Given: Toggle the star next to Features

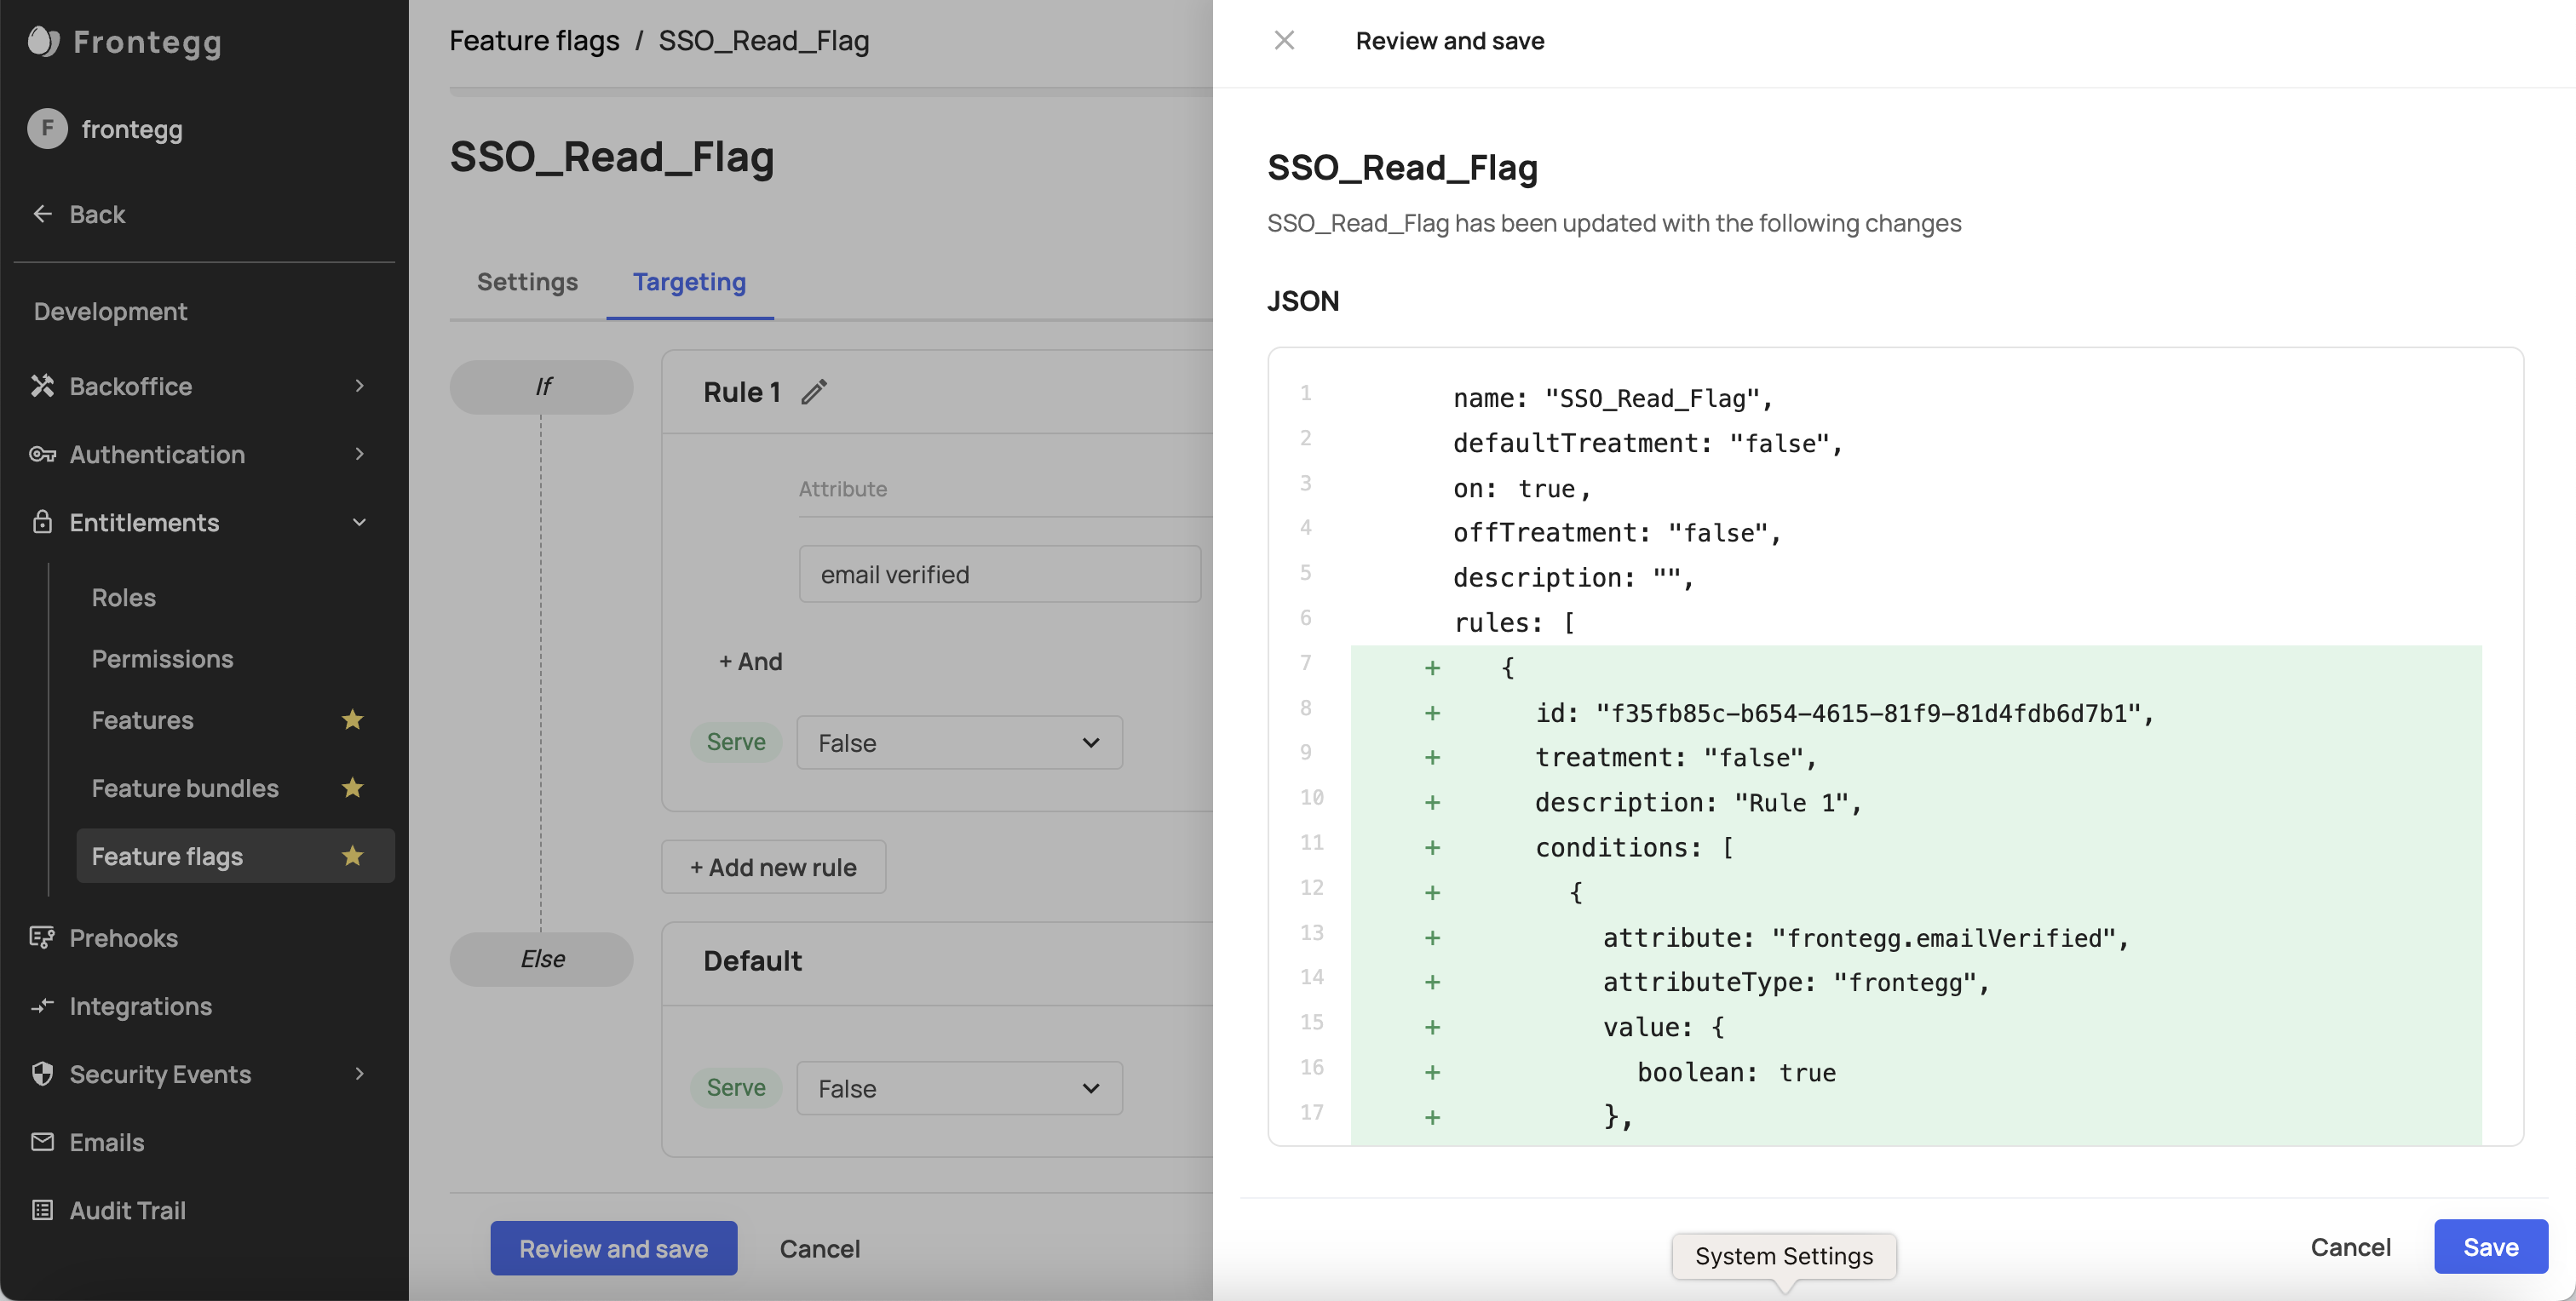Looking at the screenshot, I should [352, 720].
